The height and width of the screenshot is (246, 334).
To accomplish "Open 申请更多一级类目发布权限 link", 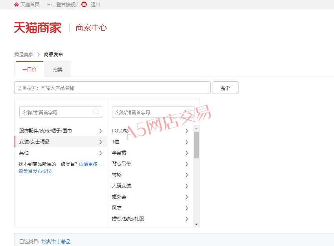I will click(x=60, y=168).
